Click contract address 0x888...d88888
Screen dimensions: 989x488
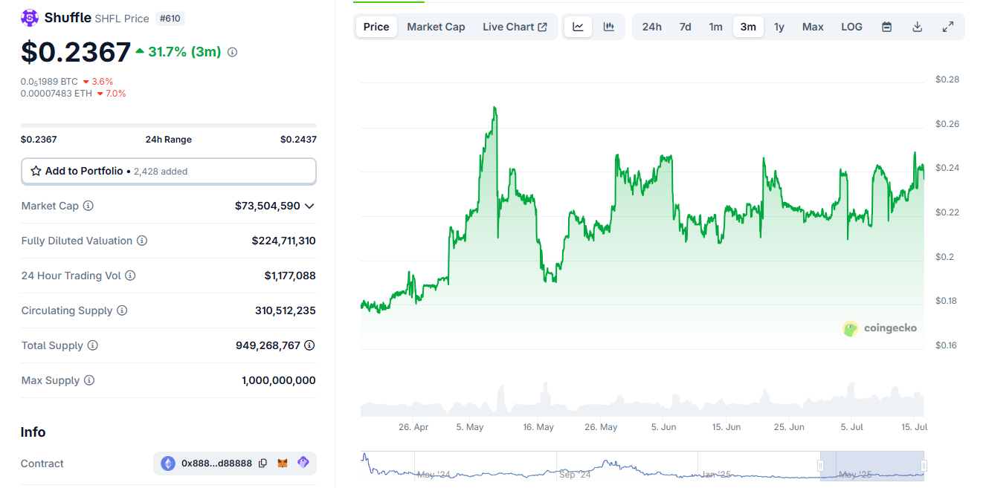tap(216, 463)
